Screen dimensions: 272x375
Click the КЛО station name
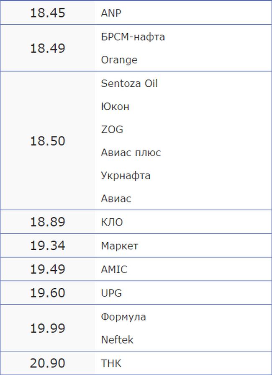pyautogui.click(x=112, y=222)
